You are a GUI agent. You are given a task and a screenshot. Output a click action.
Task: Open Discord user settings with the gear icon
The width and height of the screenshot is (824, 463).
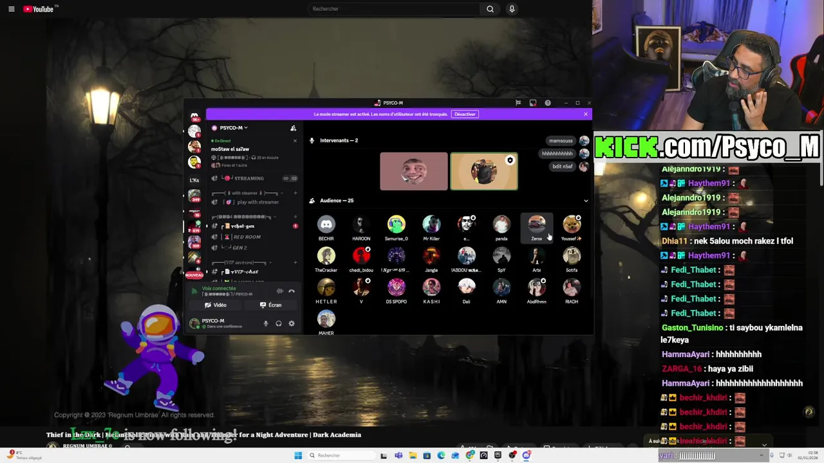pyautogui.click(x=292, y=323)
